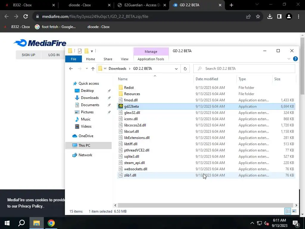The height and width of the screenshot is (229, 305).
Task: Click the Chrome back arrow
Action: (x=7, y=17)
